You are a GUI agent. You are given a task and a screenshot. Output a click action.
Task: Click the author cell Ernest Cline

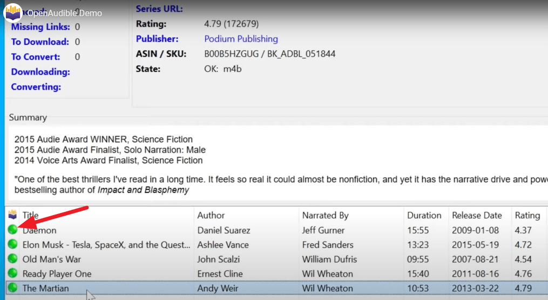click(220, 274)
